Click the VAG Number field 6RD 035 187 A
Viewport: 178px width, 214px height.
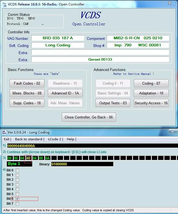point(58,38)
